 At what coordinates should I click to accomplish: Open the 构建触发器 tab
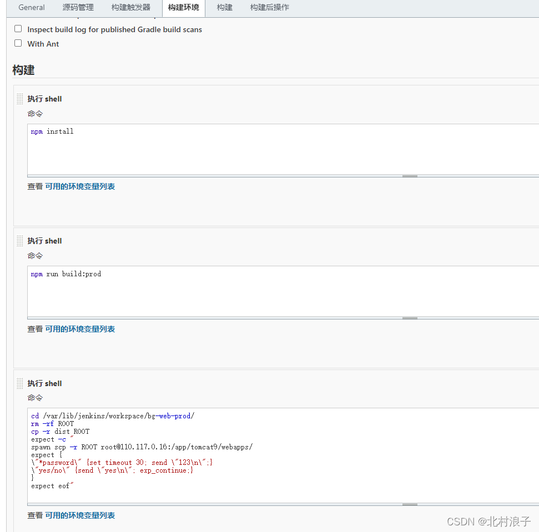pos(131,8)
